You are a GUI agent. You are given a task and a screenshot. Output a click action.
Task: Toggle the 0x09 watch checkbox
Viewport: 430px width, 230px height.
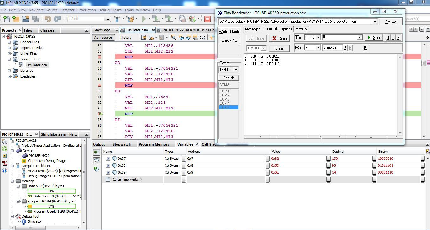click(108, 172)
